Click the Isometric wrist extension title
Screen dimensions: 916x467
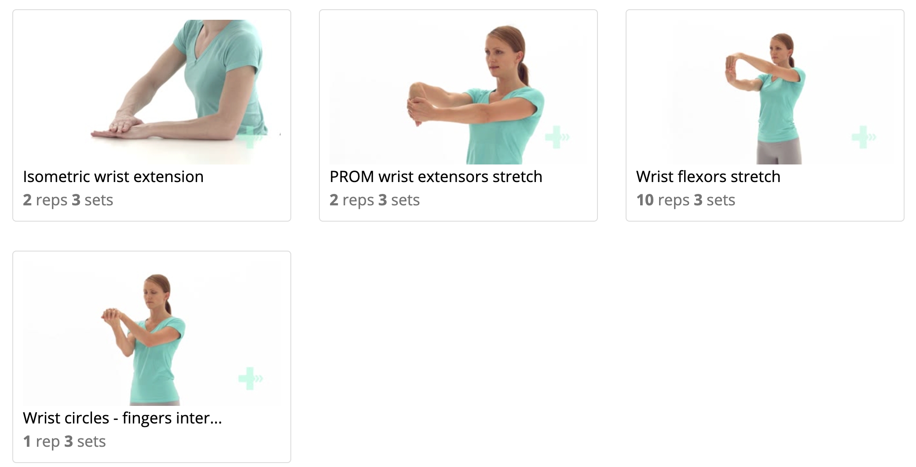(113, 177)
